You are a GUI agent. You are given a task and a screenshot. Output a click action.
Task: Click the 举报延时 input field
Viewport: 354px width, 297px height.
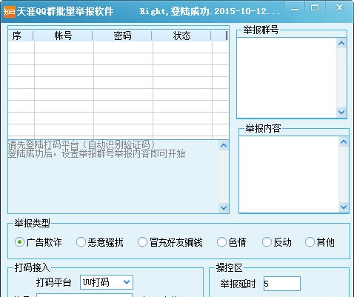point(282,284)
